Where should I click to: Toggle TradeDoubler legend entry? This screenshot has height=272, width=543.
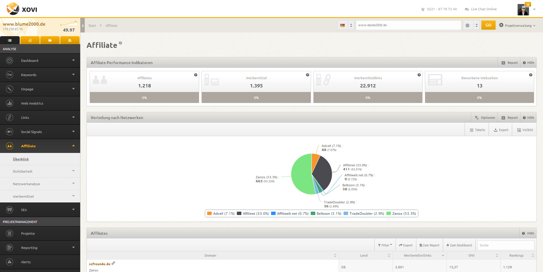364,213
